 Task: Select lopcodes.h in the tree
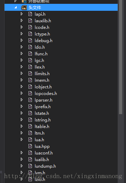(46, 94)
